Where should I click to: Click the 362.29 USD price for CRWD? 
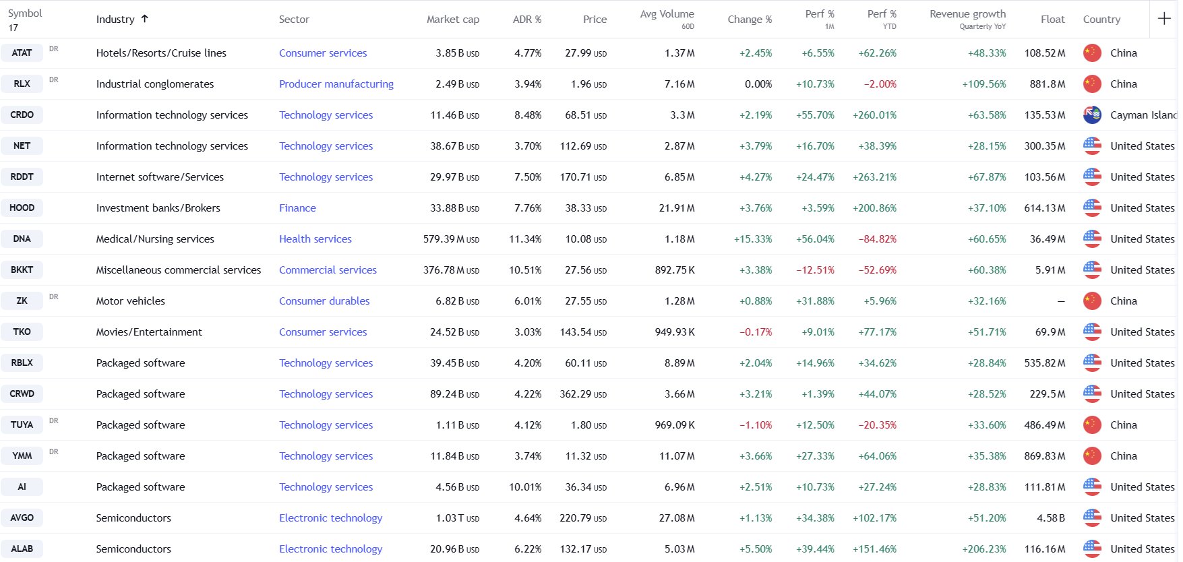pos(583,394)
